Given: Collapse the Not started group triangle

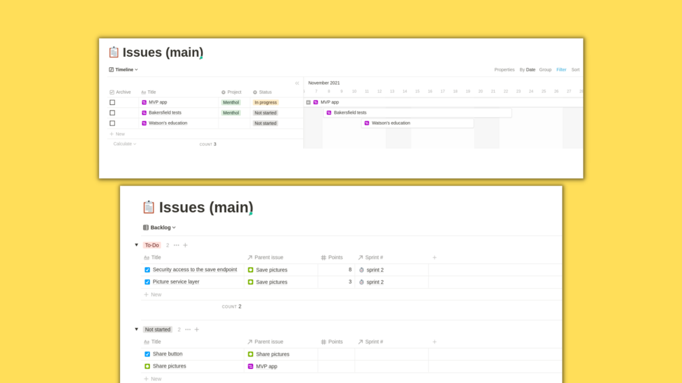Looking at the screenshot, I should tap(136, 329).
